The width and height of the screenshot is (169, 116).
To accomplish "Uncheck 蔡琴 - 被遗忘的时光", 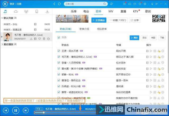I will coord(59,92).
